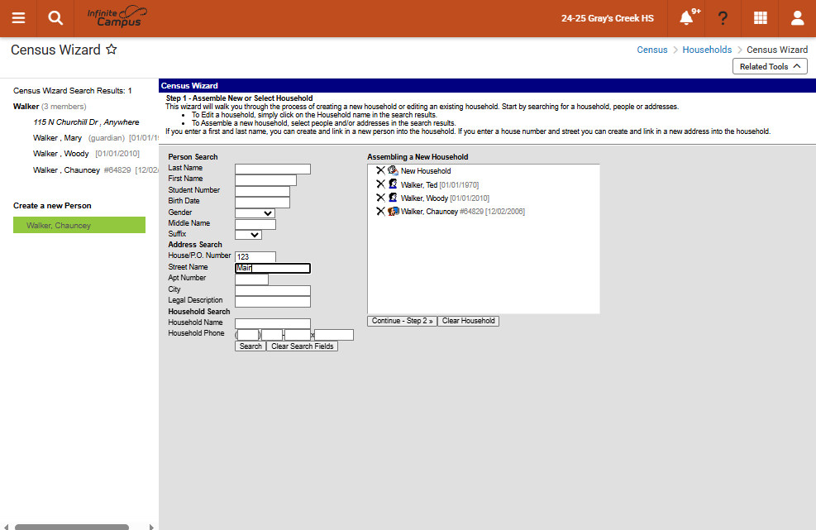Screen dimensions: 816x530
Task: Select Walker, Woody search result
Action: (x=61, y=154)
